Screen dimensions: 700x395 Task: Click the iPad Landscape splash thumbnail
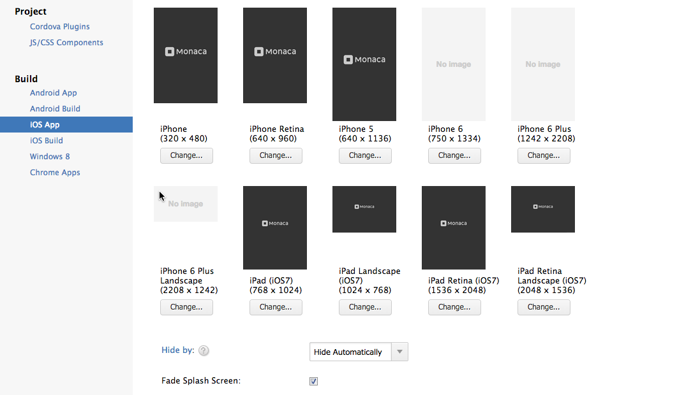coord(364,209)
